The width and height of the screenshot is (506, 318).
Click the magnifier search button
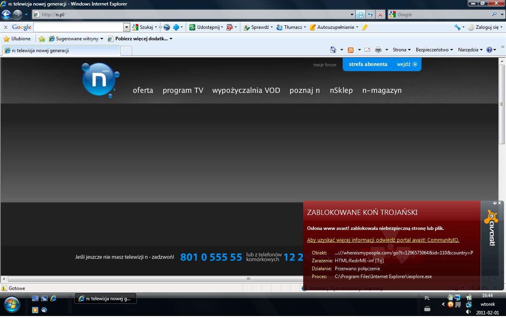[494, 14]
